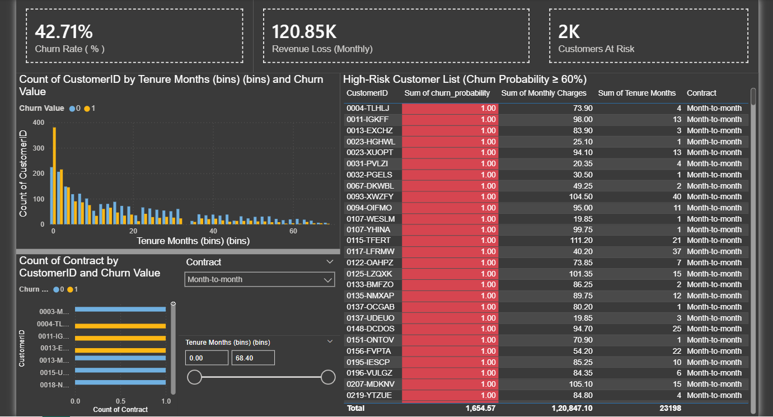
Task: Click the tallest bar at tenure zero in histogram
Action: point(54,174)
